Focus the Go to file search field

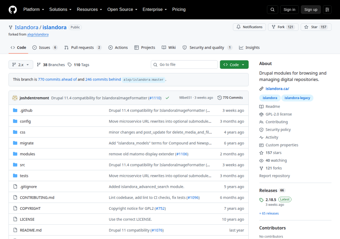click(x=184, y=65)
